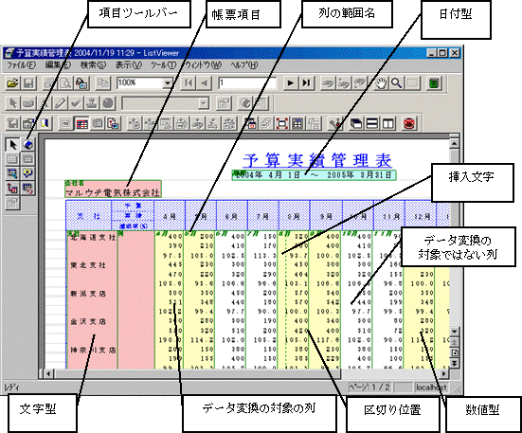Open the 表示(V) menu
The width and height of the screenshot is (522, 433).
pyautogui.click(x=129, y=64)
